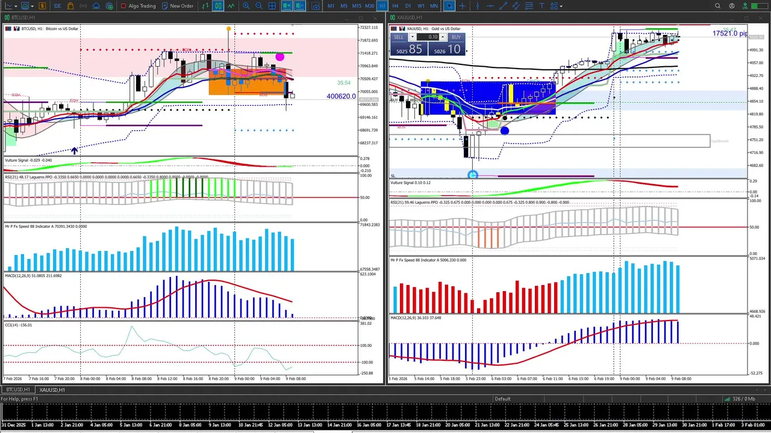
Task: Open the dollar symbols icon
Action: click(43, 6)
